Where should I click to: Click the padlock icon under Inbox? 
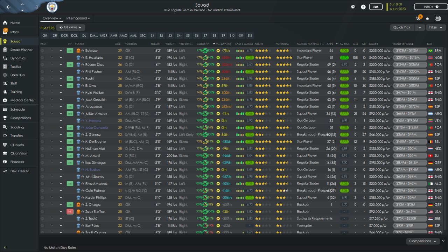[x=427, y=18]
